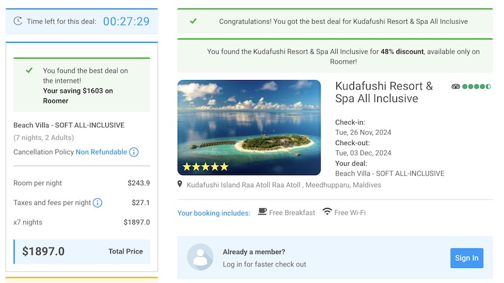
Task: Click the TripAdvisor owl logo icon
Action: point(455,86)
